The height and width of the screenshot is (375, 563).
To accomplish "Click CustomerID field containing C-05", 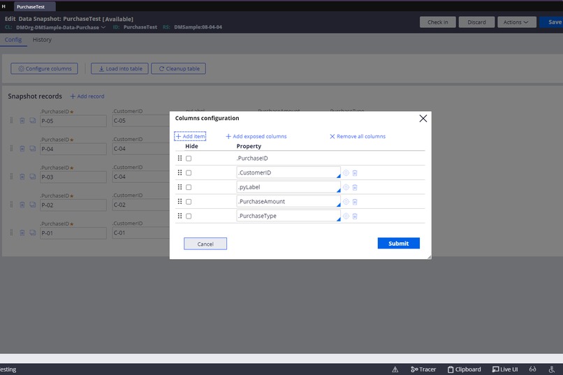I will 141,121.
